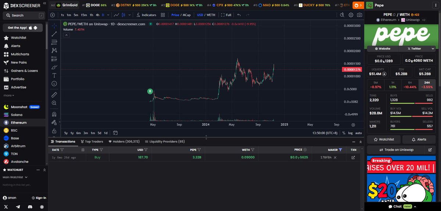This screenshot has width=441, height=211.
Task: Open the emoji icons tool
Action: tap(54, 84)
